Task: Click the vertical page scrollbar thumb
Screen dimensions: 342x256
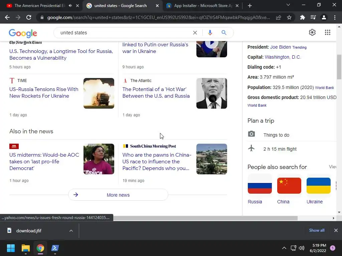Action: pyautogui.click(x=339, y=67)
